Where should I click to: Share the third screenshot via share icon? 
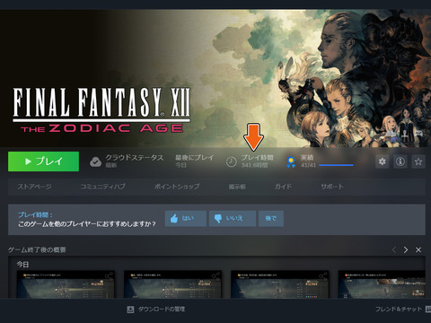323,276
